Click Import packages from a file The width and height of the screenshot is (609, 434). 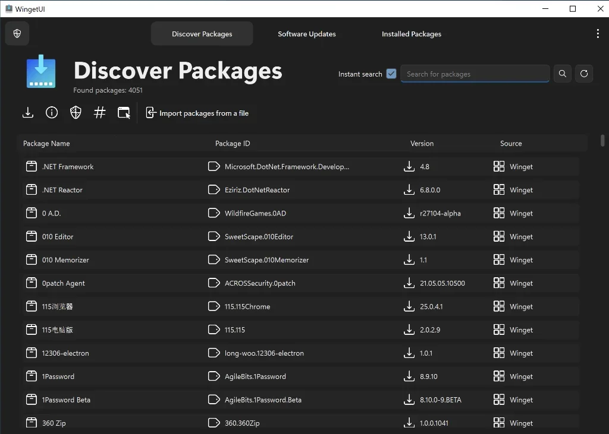point(197,113)
